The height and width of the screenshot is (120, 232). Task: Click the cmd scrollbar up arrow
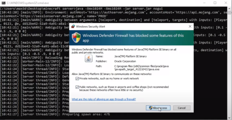pos(229,9)
